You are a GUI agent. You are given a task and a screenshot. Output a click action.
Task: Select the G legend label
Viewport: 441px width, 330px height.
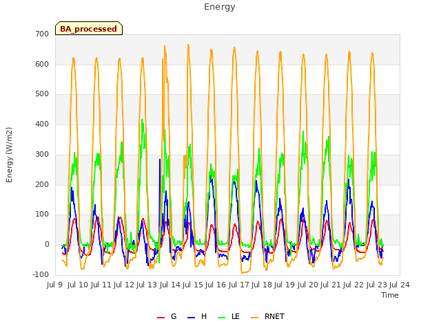(x=174, y=316)
